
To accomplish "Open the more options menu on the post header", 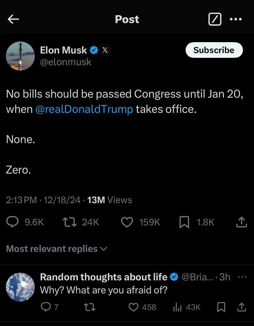I will (236, 19).
